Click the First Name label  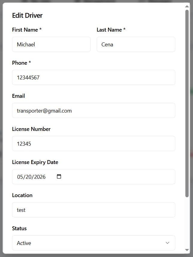(27, 30)
